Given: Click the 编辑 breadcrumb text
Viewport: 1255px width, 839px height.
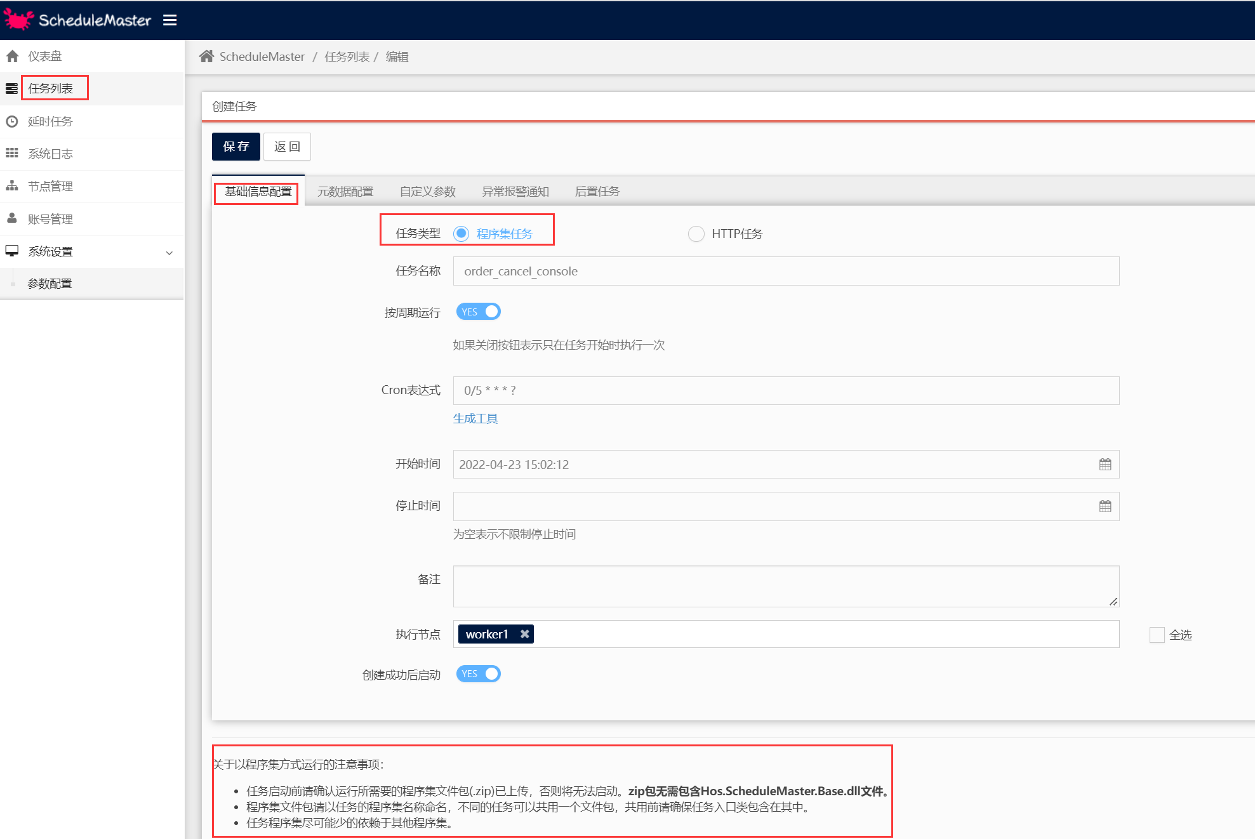Looking at the screenshot, I should point(397,56).
